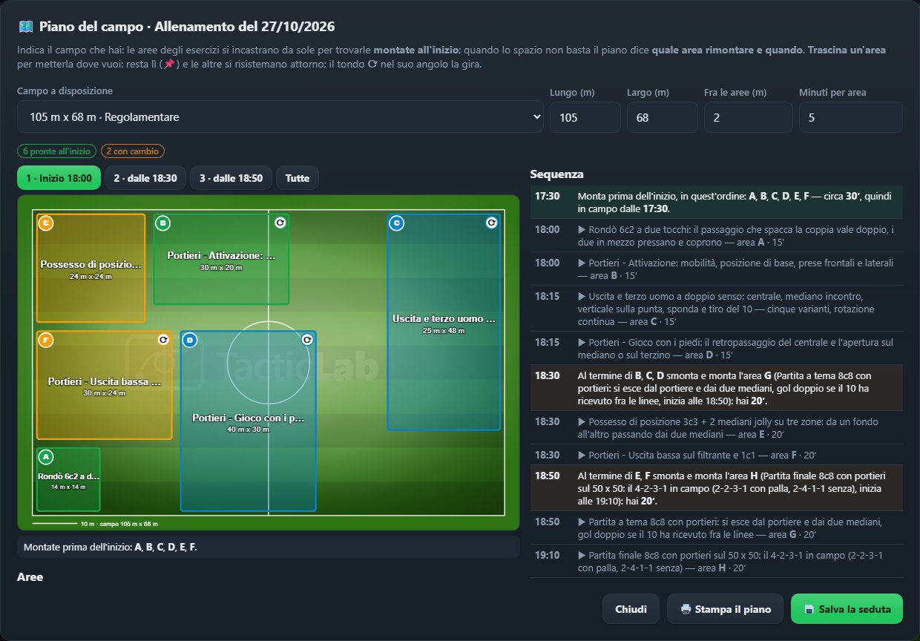
Task: Click the orange E badge on the pitch
Action: coord(46,223)
